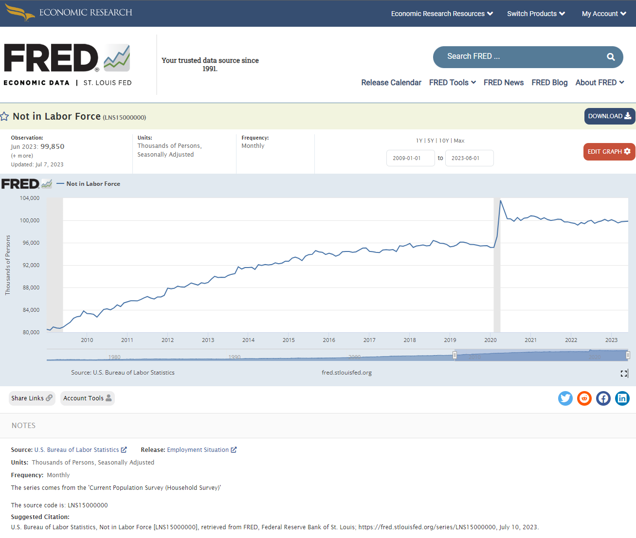Share on LinkedIn icon
636x538 pixels.
[x=622, y=398]
